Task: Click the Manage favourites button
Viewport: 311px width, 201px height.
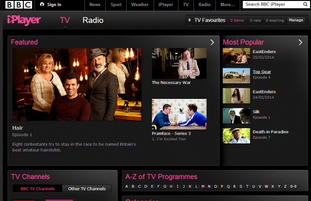Action: pos(296,20)
